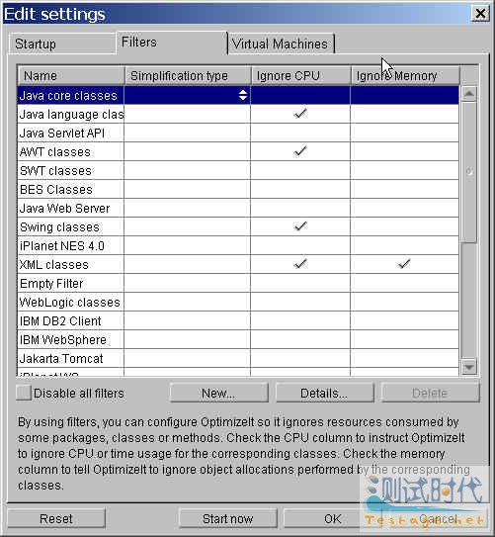
Task: Click the Reset button
Action: [x=56, y=518]
